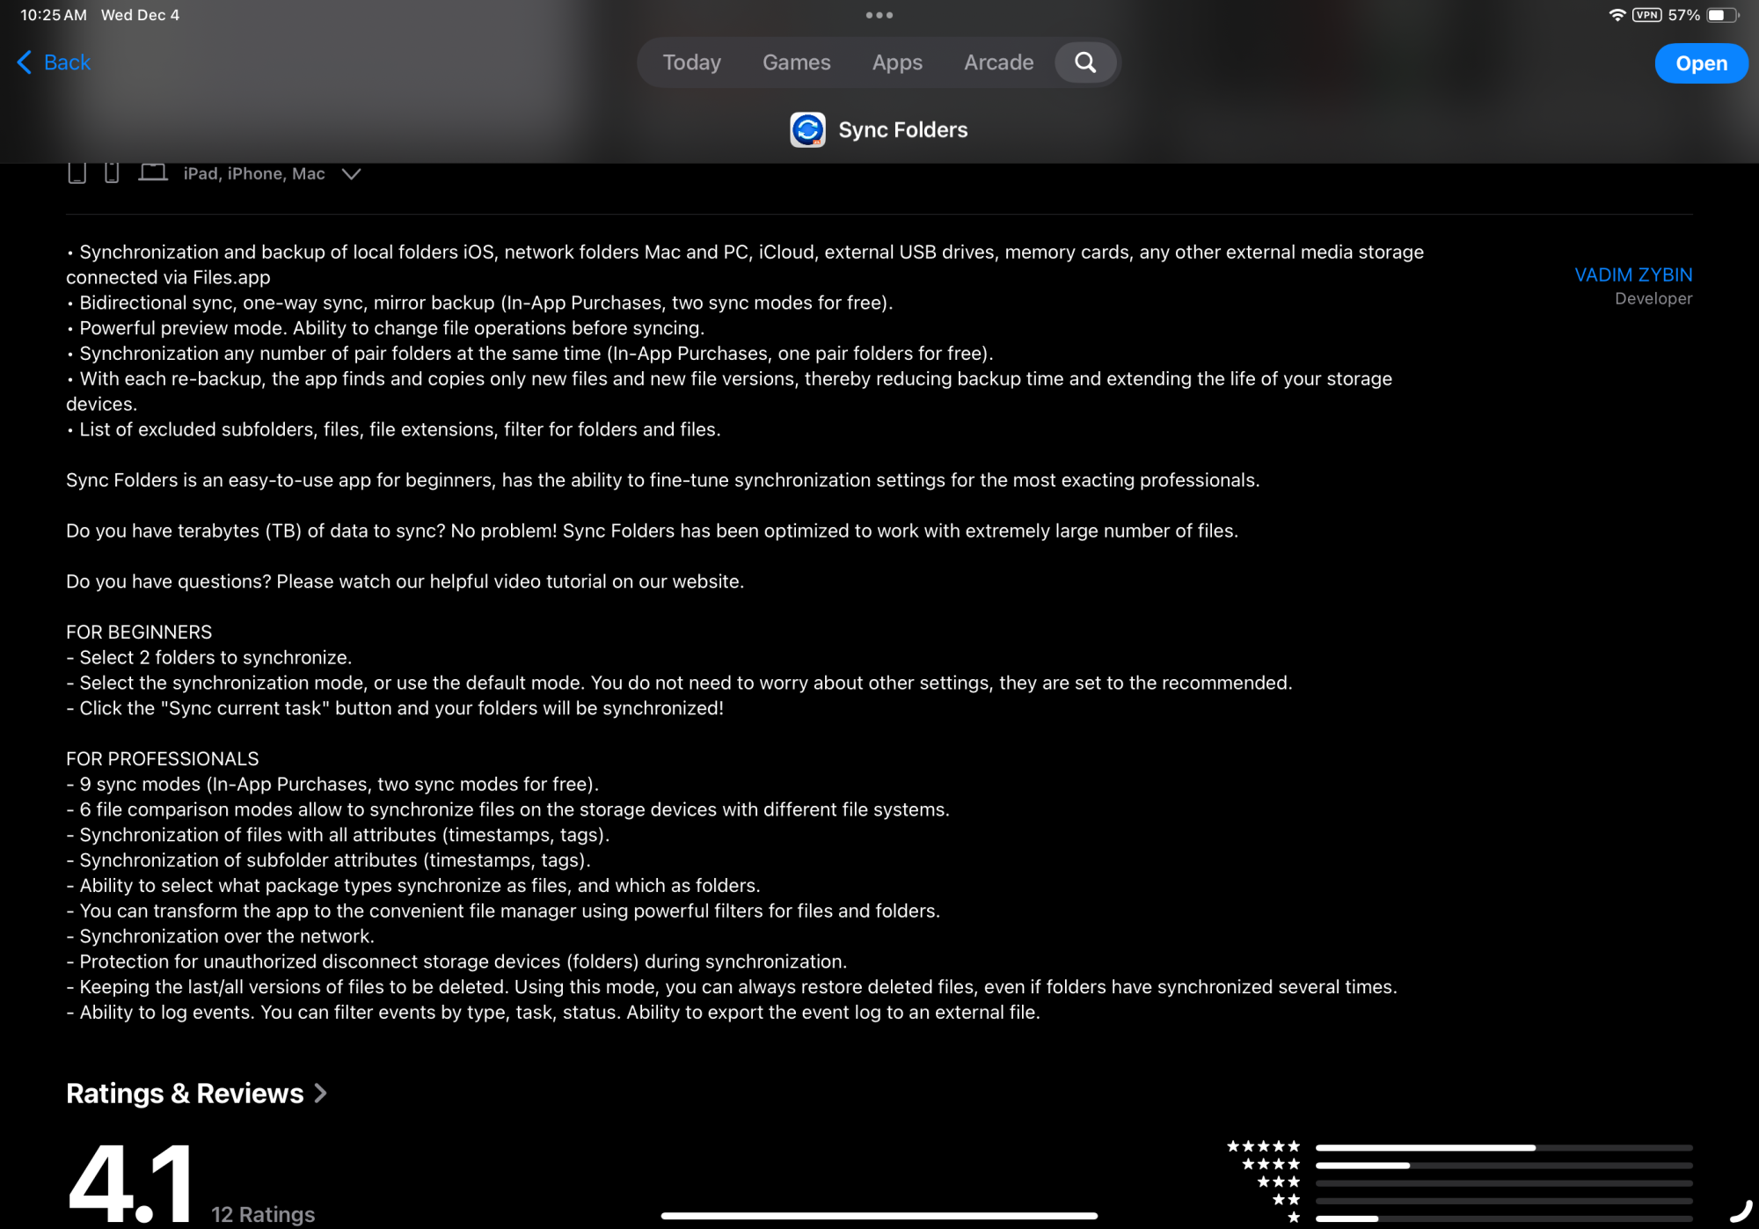The width and height of the screenshot is (1759, 1229).
Task: Open VADIM ZYBIN developer link
Action: point(1632,275)
